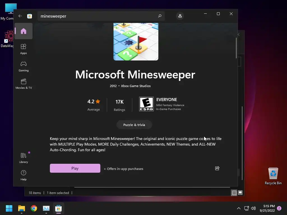Select the Recycle Bin desktop icon

[x=273, y=176]
